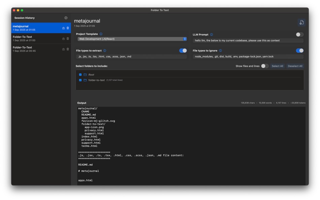320x200 pixels.
Task: Click the metajournal page title
Action: pos(87,21)
